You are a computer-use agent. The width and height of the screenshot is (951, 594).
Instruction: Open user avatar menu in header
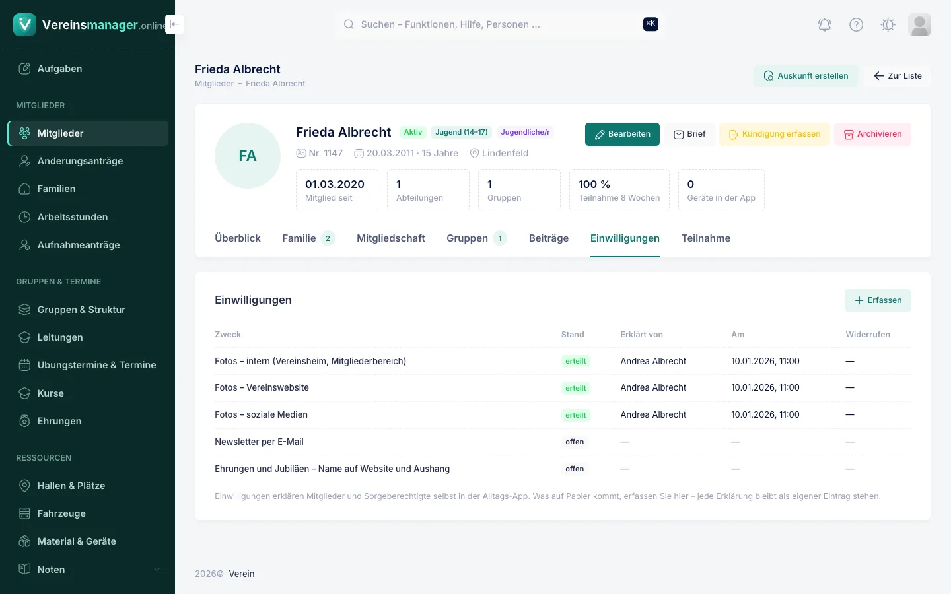[x=919, y=25]
